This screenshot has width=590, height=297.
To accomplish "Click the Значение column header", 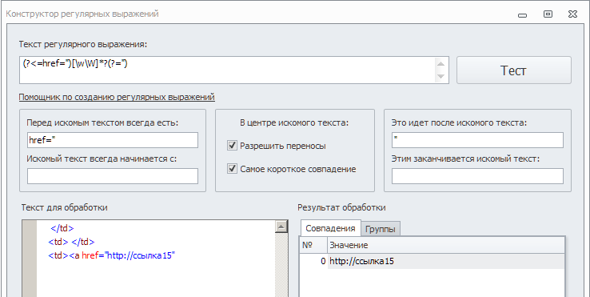I will [x=446, y=245].
